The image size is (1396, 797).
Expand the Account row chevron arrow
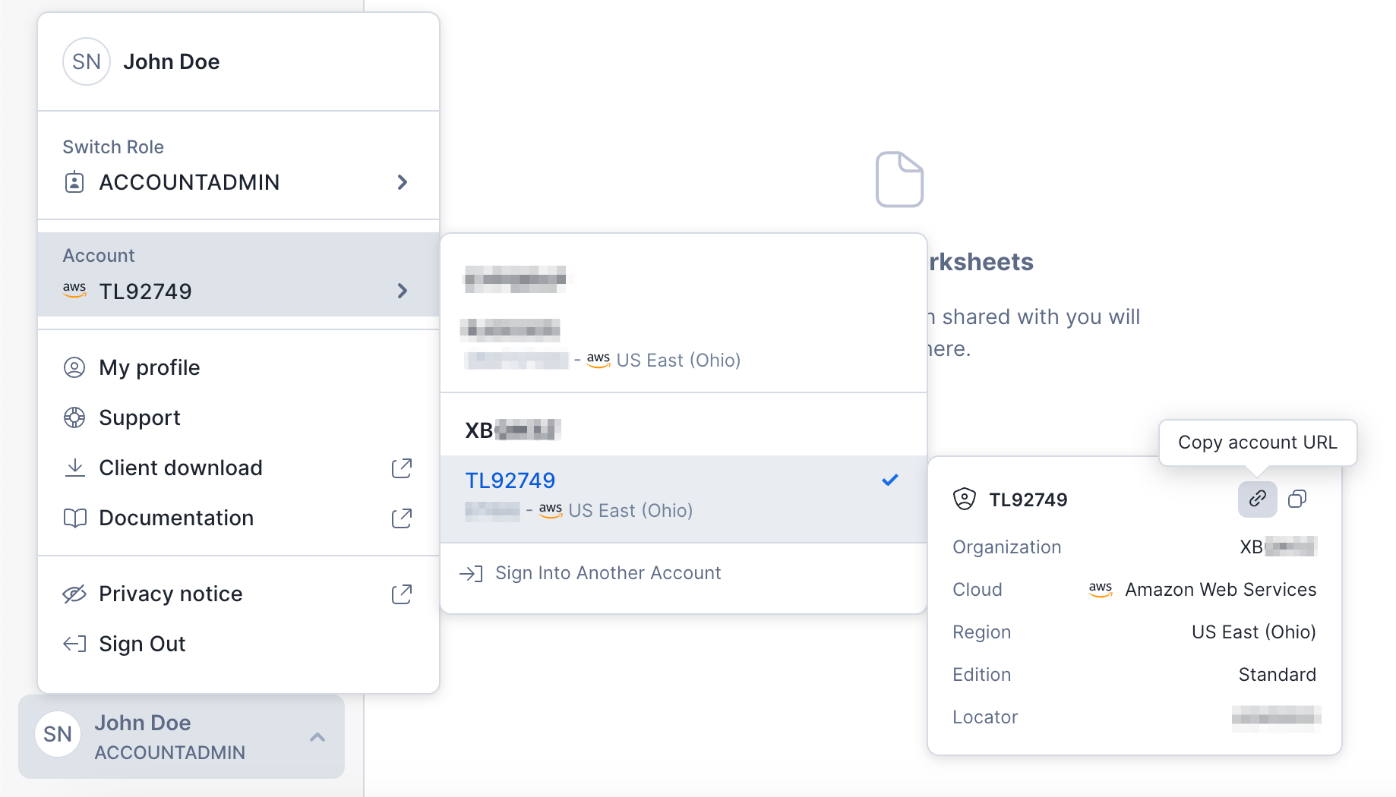tap(403, 291)
